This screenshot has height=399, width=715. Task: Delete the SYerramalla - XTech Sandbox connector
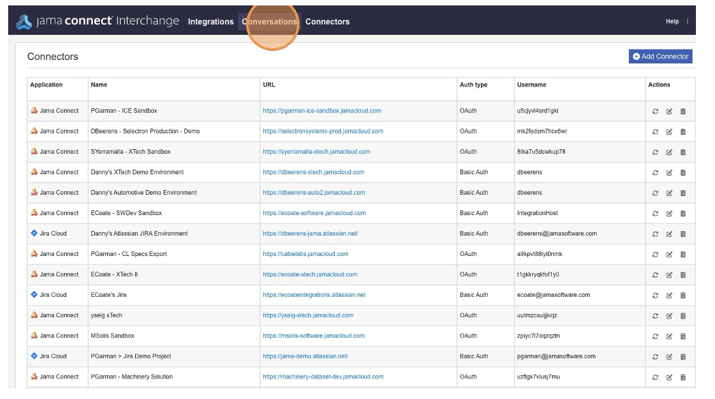click(x=683, y=152)
